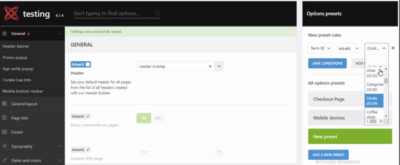Remove rule with the red X icon
400x165 pixels.
point(393,48)
